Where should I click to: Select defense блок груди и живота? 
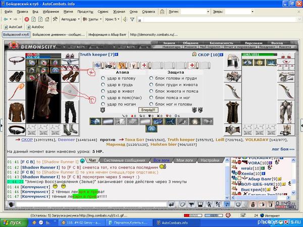point(151,85)
